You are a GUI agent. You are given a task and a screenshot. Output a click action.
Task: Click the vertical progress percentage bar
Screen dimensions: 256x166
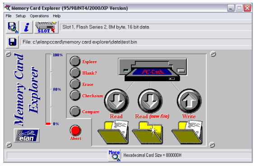48,89
